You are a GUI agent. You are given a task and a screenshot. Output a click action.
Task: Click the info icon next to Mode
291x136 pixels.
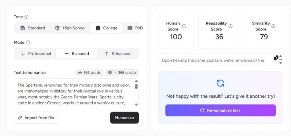click(28, 42)
